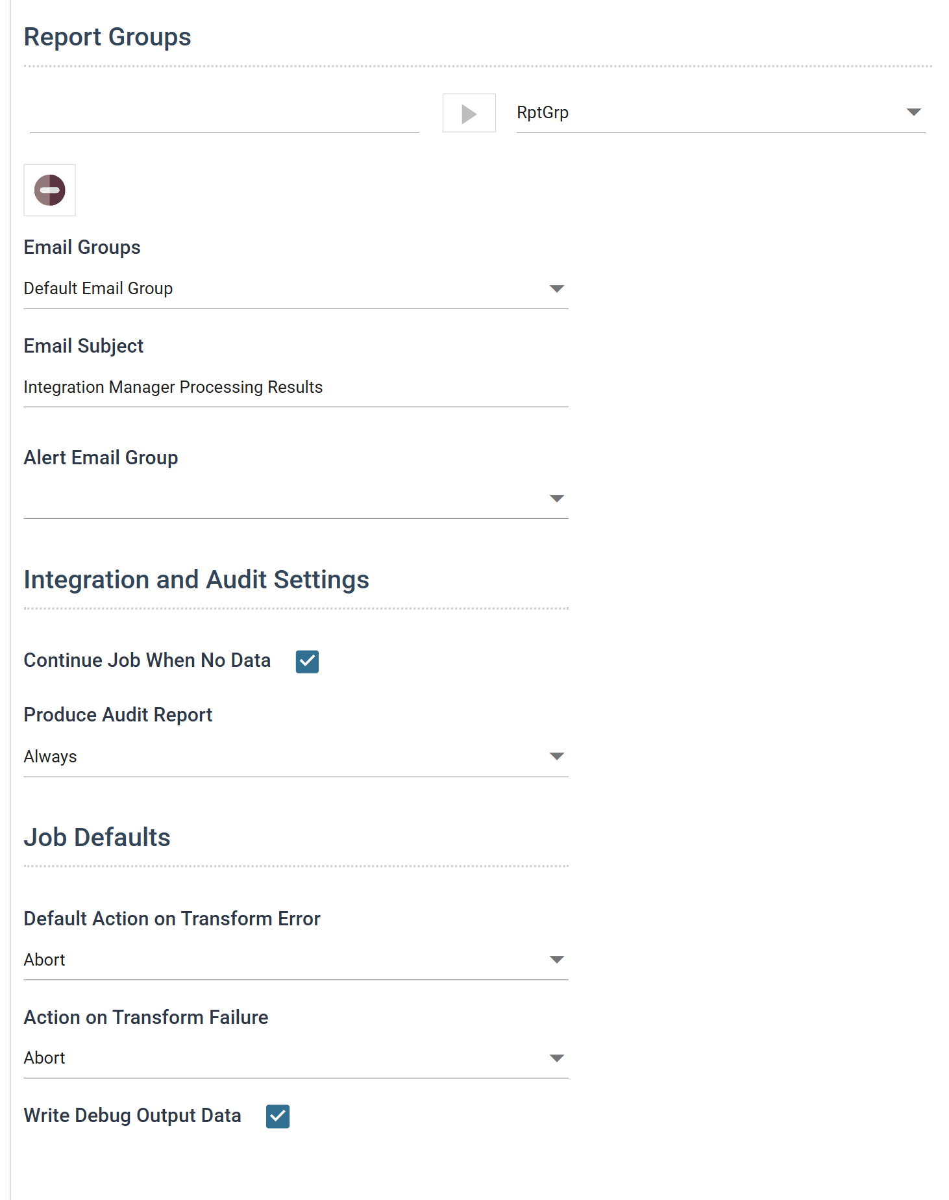The image size is (949, 1200).
Task: Click the Produce Audit Report label
Action: coord(118,715)
